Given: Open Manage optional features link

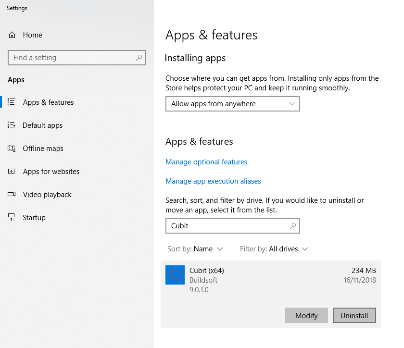Looking at the screenshot, I should (206, 162).
